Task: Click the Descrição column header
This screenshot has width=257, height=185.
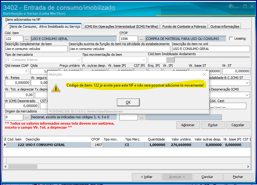Action: 57,139
